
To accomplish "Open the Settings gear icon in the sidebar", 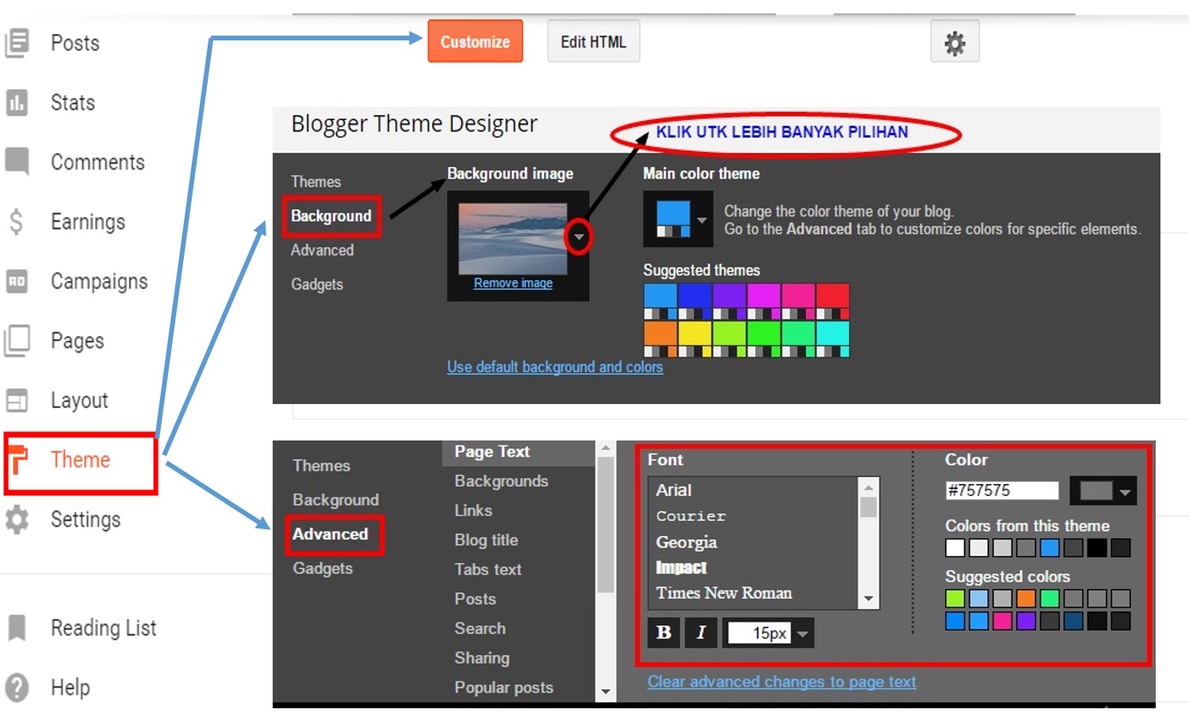I will click(x=17, y=519).
